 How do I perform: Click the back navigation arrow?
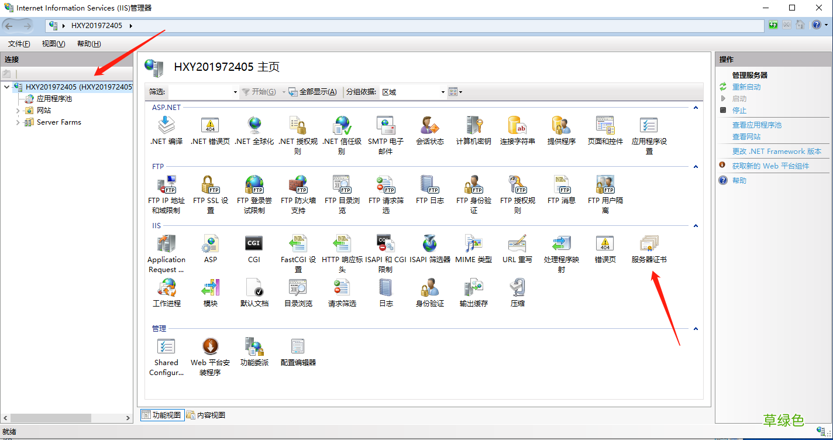pos(9,25)
